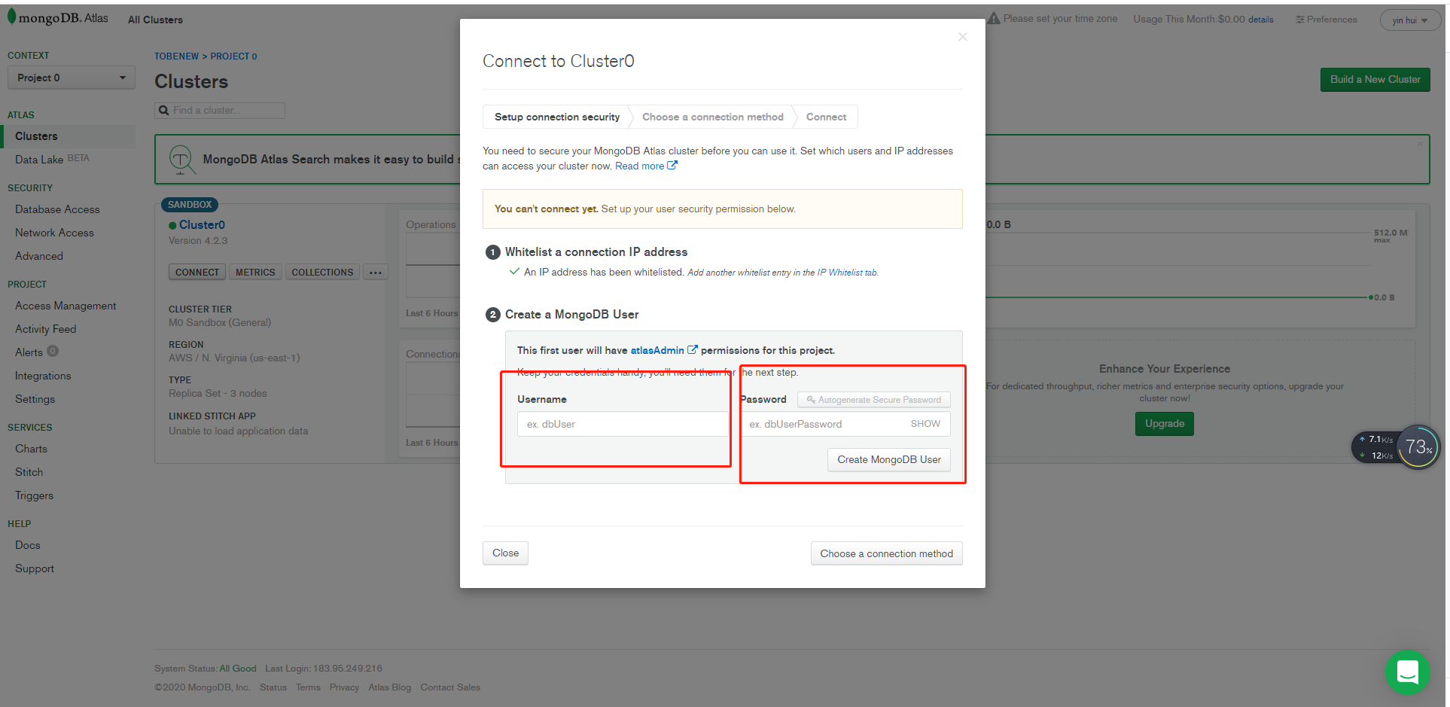Screen dimensions: 1450x707
Task: Open Charts service
Action: click(31, 449)
